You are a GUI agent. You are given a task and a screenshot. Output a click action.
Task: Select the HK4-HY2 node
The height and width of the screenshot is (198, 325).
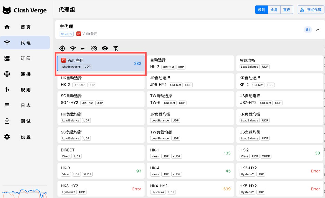(x=190, y=189)
